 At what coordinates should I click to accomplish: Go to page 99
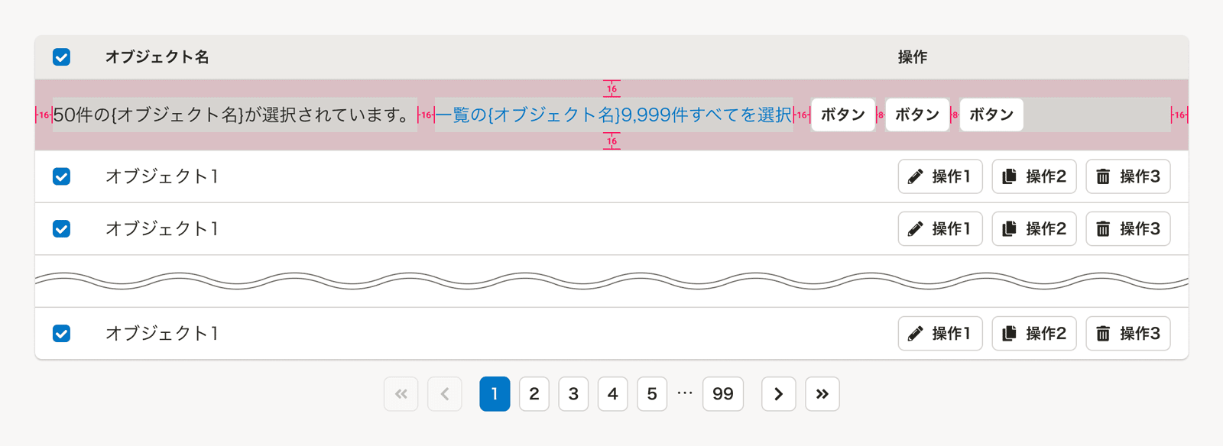(722, 394)
